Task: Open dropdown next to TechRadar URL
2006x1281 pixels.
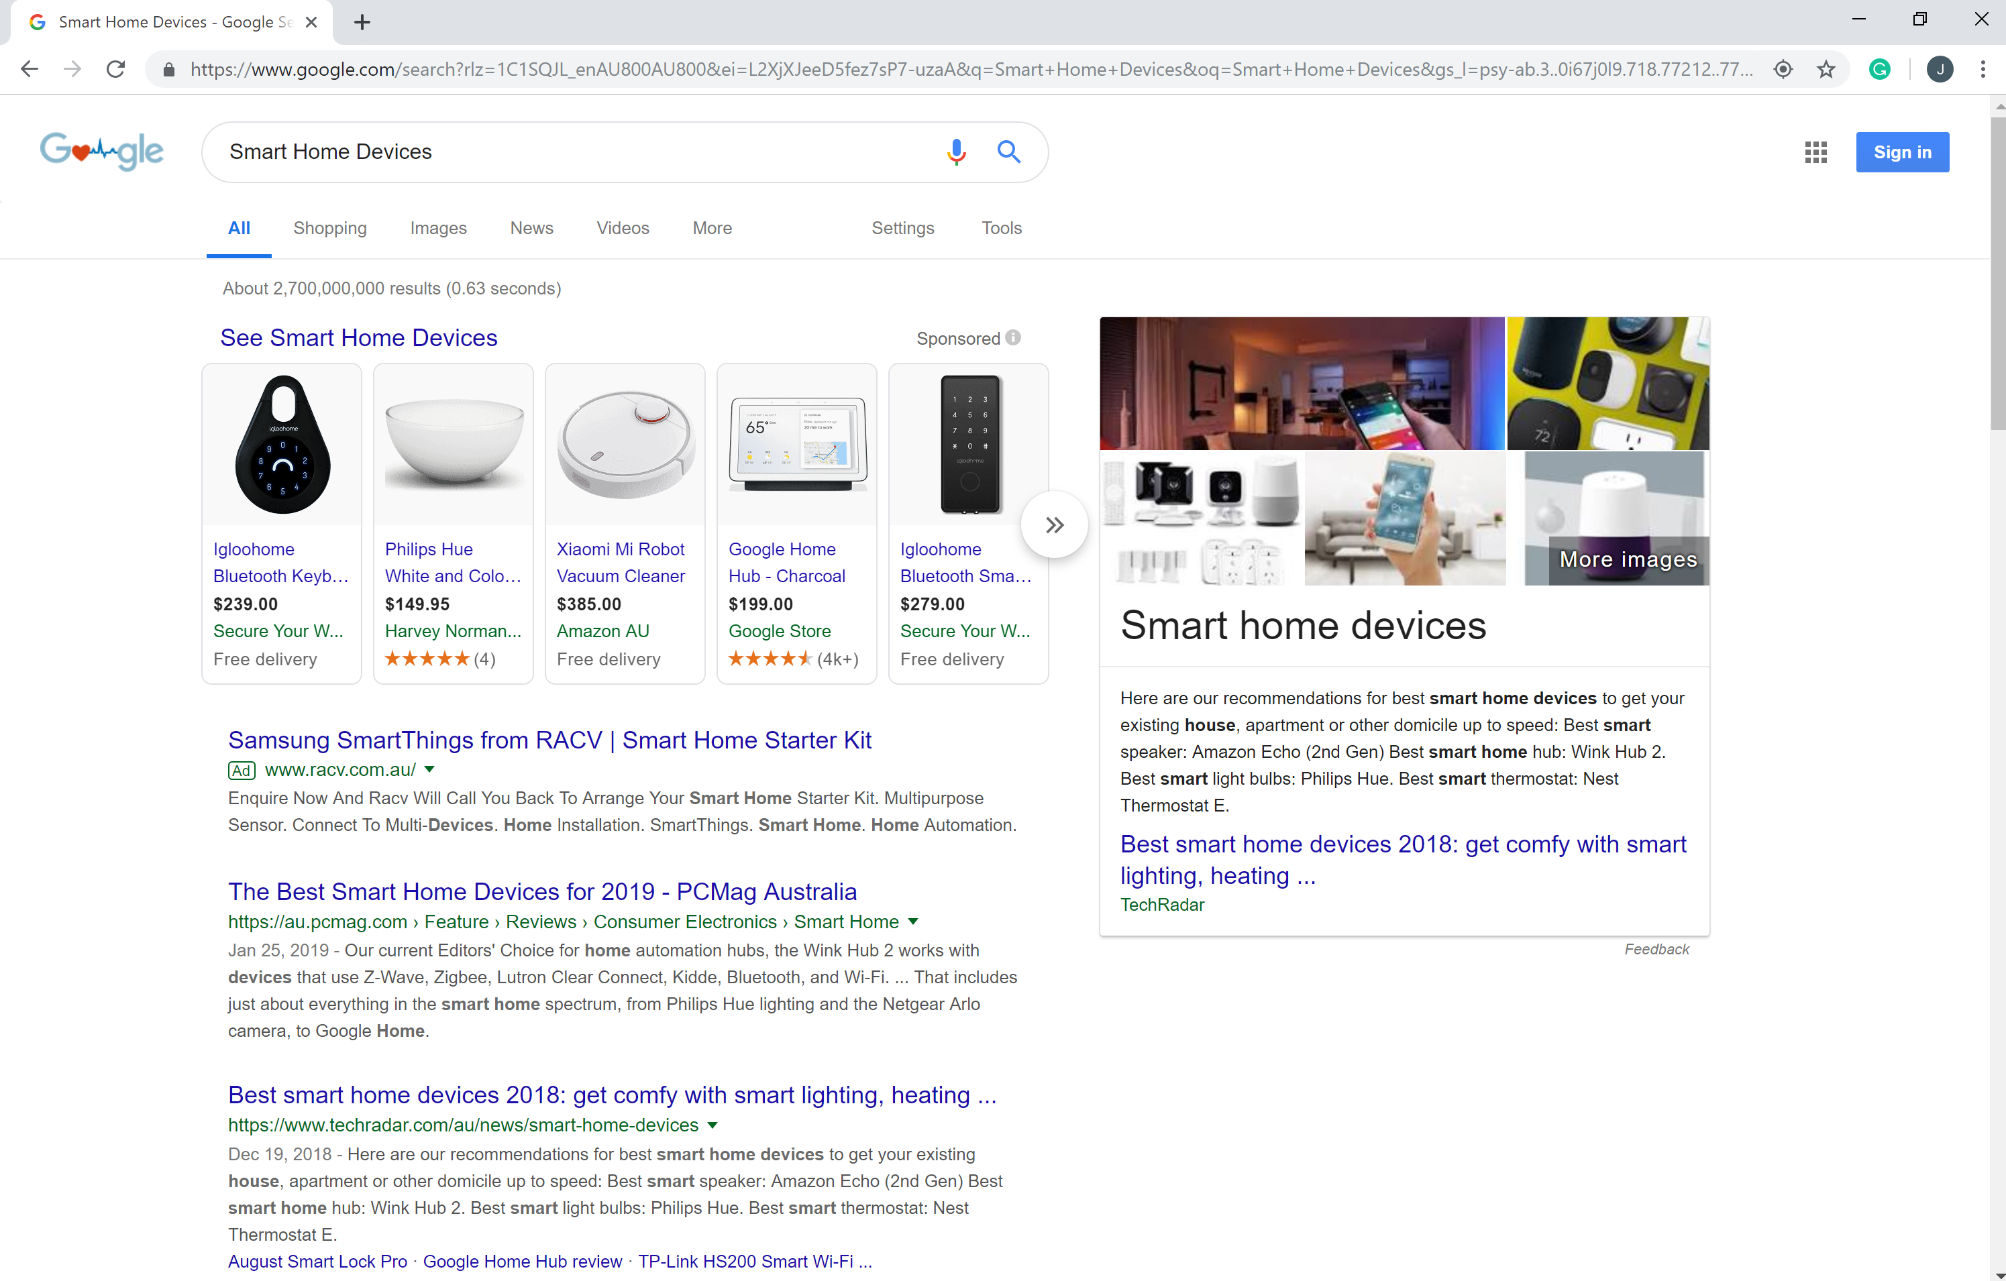Action: (712, 1125)
